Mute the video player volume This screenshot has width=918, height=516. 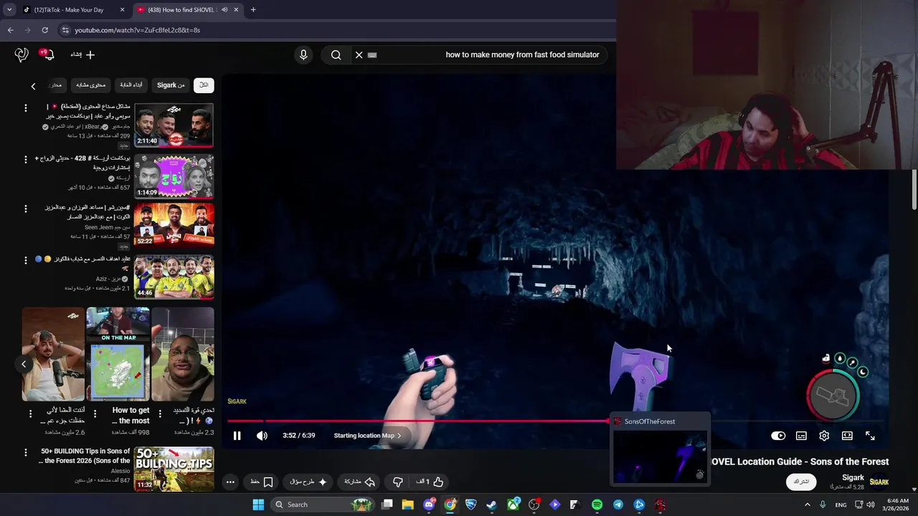(262, 436)
